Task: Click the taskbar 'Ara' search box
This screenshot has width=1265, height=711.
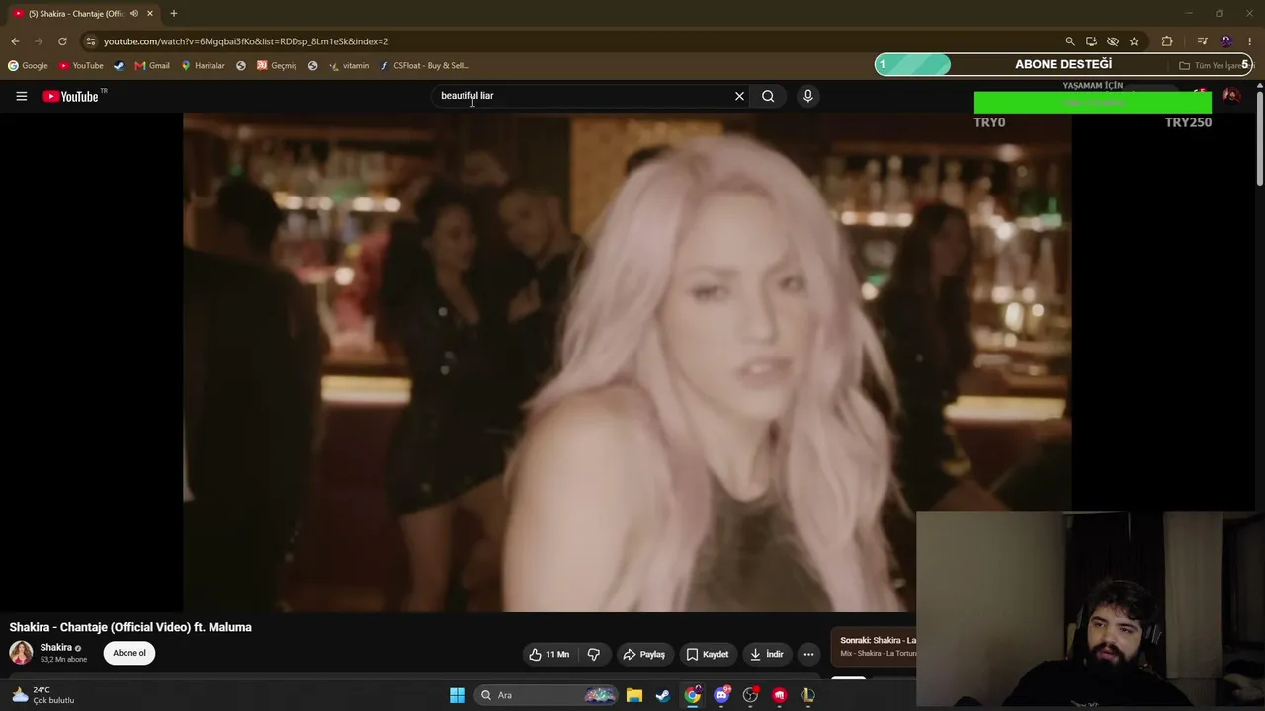Action: [x=546, y=695]
